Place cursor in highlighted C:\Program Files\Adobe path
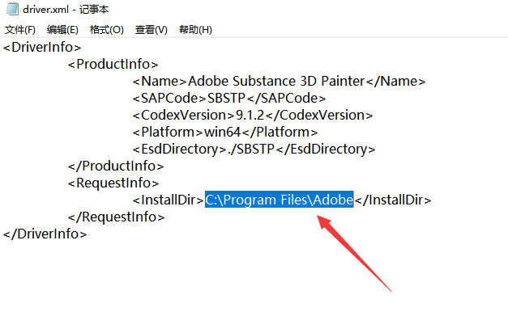Viewport: 508px width, 316px height. [279, 200]
